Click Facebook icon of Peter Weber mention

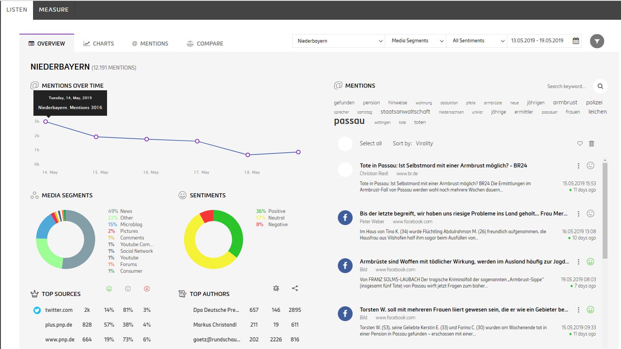(x=345, y=217)
